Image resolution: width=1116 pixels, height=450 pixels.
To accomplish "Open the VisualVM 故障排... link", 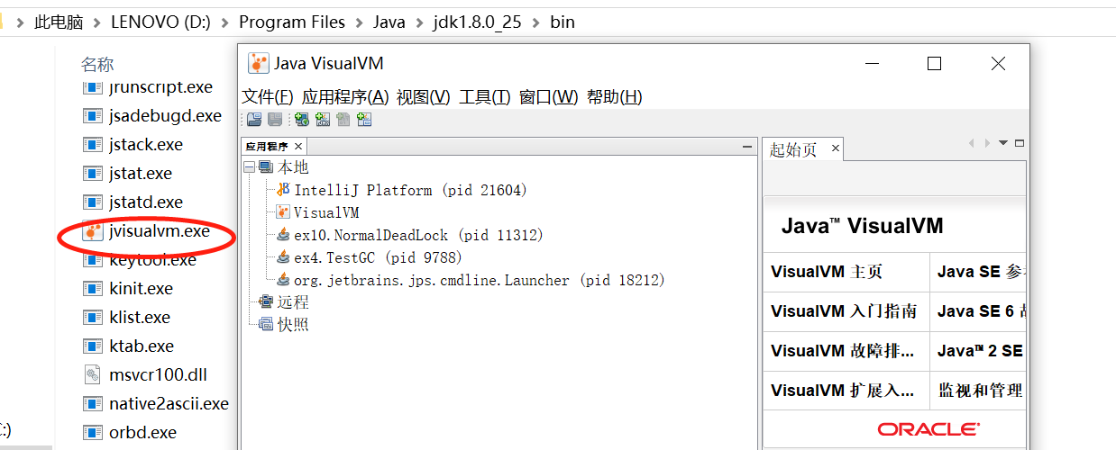I will [x=842, y=351].
